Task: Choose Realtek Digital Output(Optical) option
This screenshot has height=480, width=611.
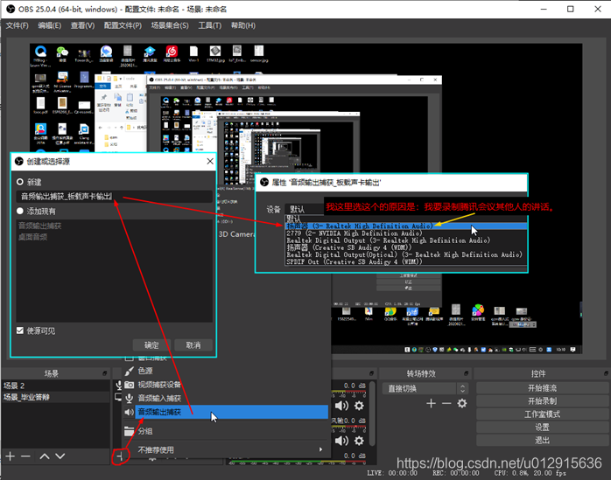Action: (405, 254)
